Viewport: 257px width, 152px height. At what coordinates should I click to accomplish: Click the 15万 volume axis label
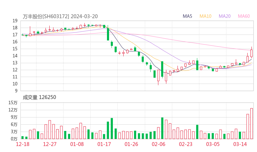13,103
